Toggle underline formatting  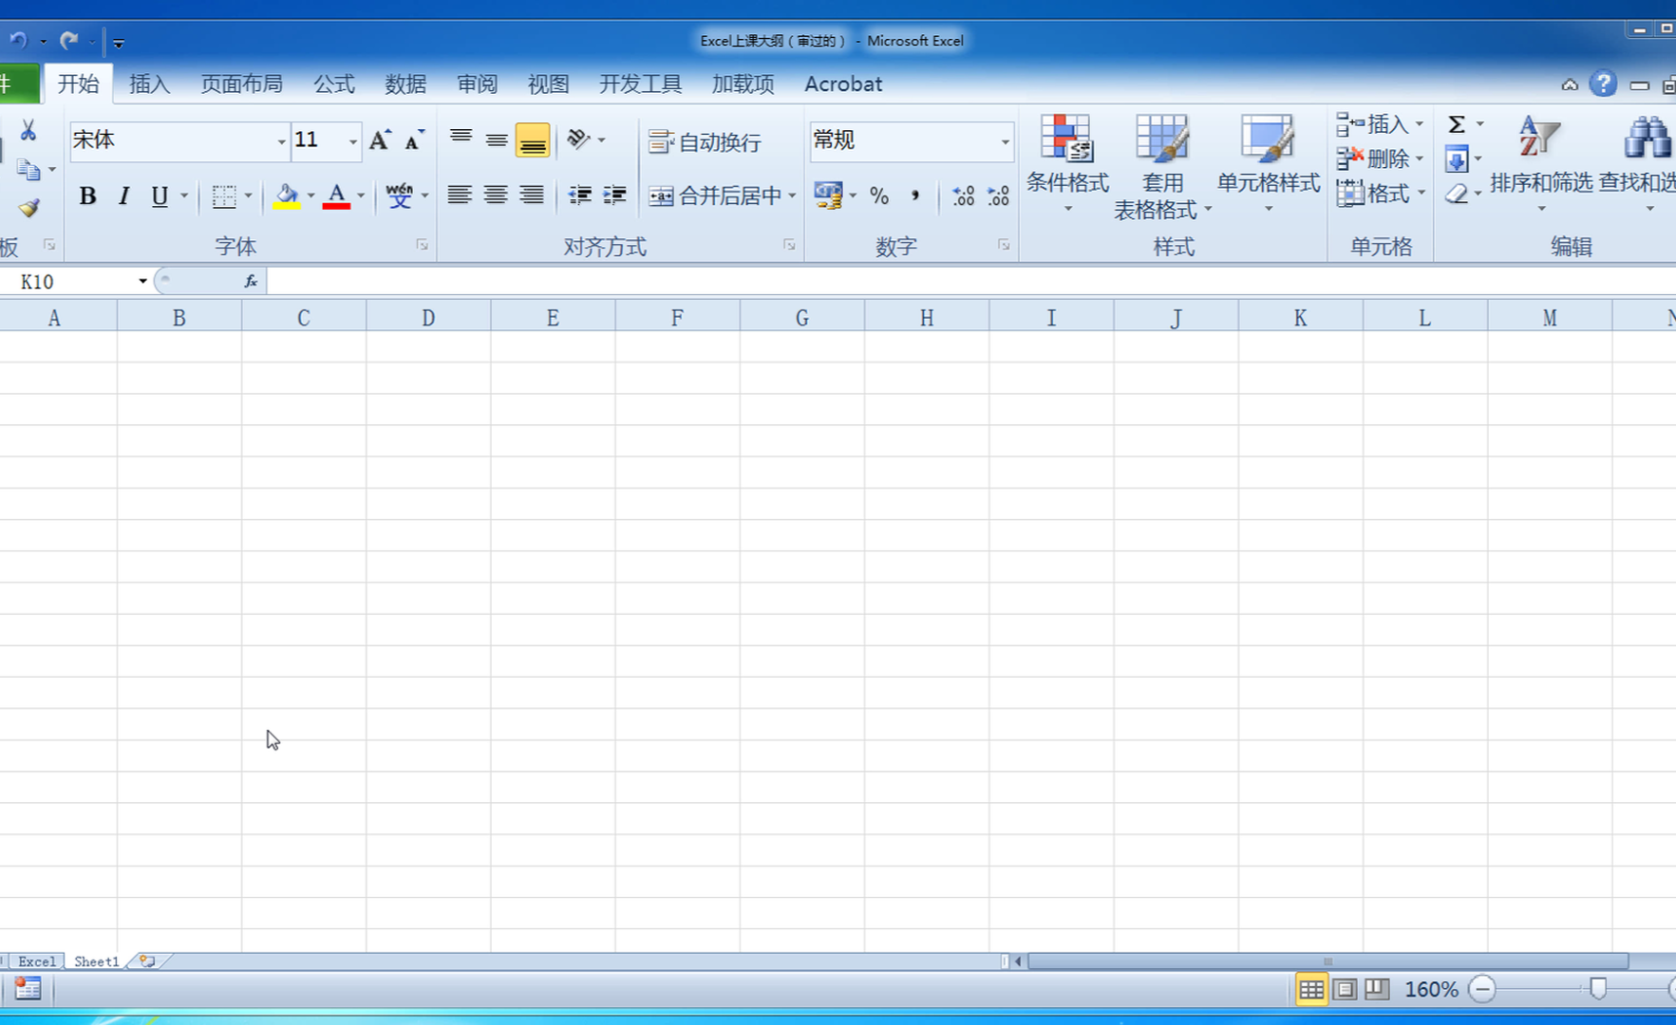pyautogui.click(x=160, y=196)
